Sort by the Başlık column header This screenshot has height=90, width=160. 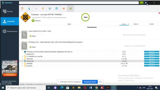[x=69, y=24]
